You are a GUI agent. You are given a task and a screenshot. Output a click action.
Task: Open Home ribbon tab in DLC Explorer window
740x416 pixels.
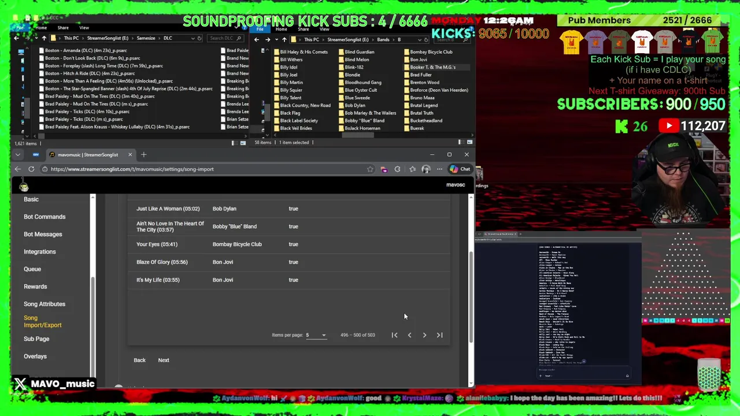[41, 28]
